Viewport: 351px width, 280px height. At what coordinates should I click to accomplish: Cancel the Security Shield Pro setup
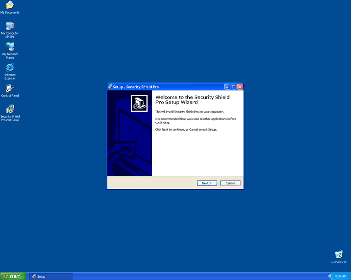[230, 183]
